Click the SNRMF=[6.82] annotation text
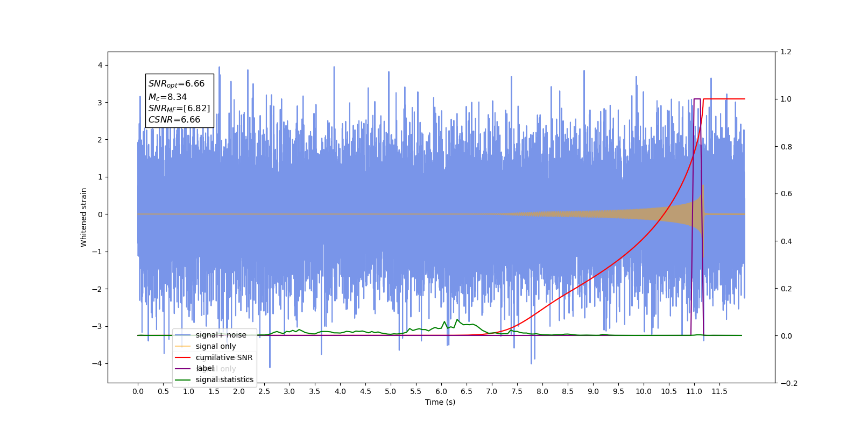 [x=179, y=109]
